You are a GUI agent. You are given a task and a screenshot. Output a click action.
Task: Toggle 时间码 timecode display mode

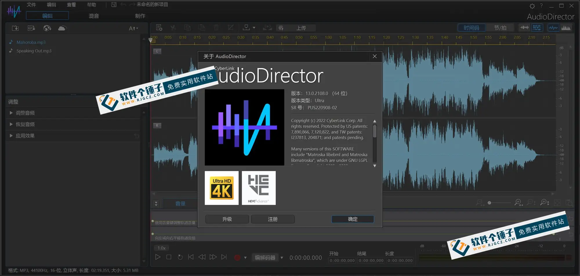click(x=471, y=28)
